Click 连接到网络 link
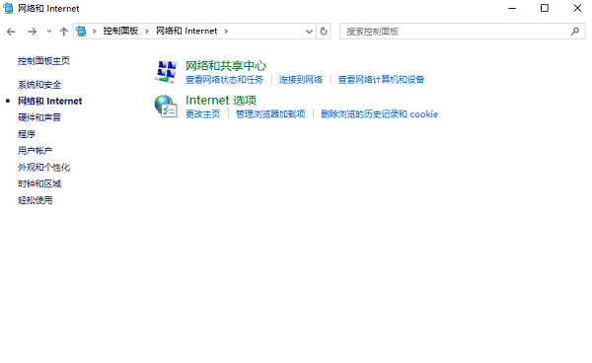Screen dimensions: 592x363 (301, 79)
